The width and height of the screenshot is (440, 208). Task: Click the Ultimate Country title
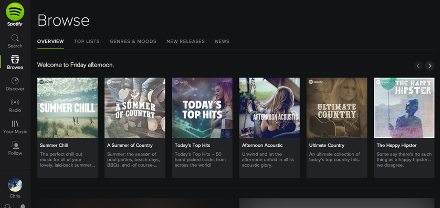327,145
